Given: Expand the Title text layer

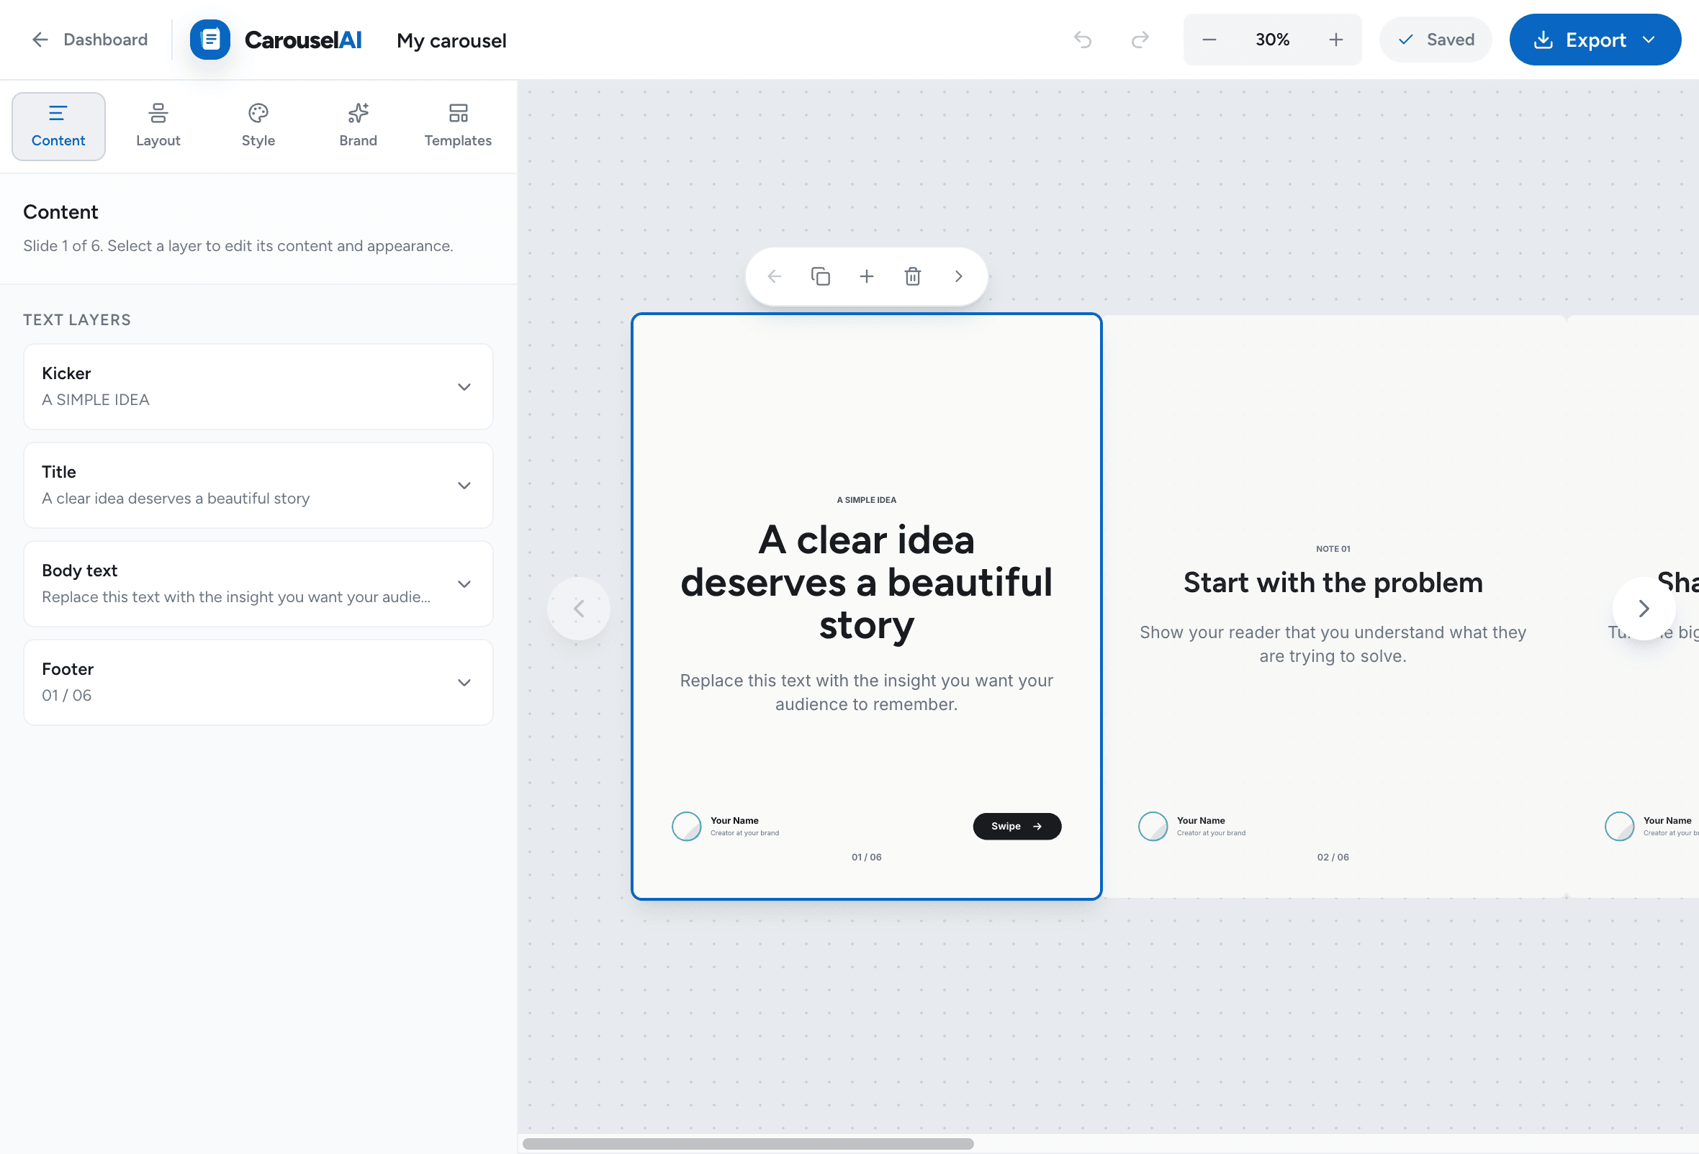Looking at the screenshot, I should pos(258,485).
